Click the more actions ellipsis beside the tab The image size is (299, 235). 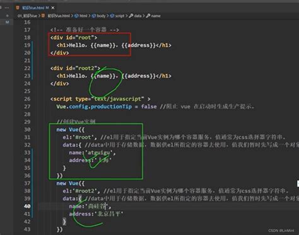tap(7, 8)
